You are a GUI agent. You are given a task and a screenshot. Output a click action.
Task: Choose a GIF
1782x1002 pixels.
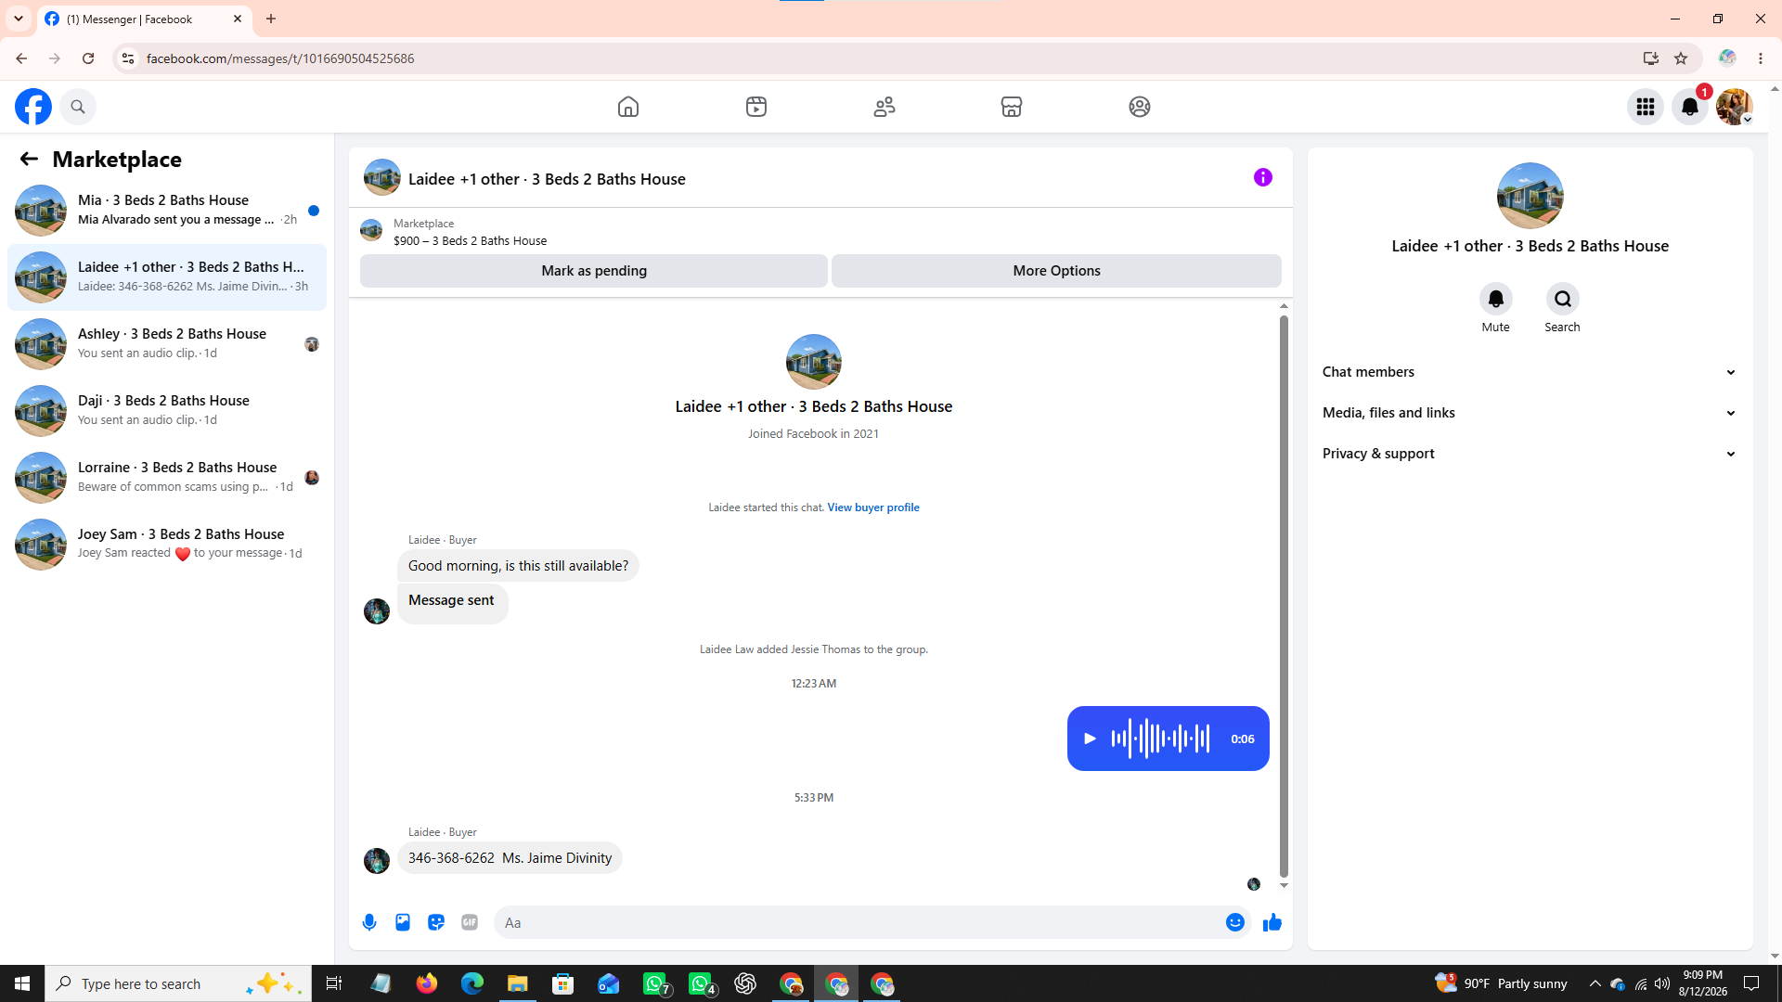(470, 922)
